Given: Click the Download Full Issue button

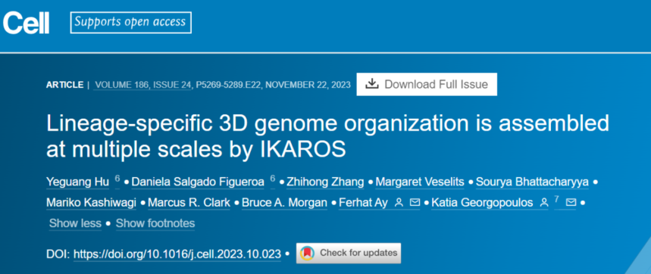Looking at the screenshot, I should [427, 84].
